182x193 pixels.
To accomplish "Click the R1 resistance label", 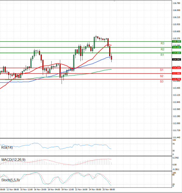I will tap(162, 55).
